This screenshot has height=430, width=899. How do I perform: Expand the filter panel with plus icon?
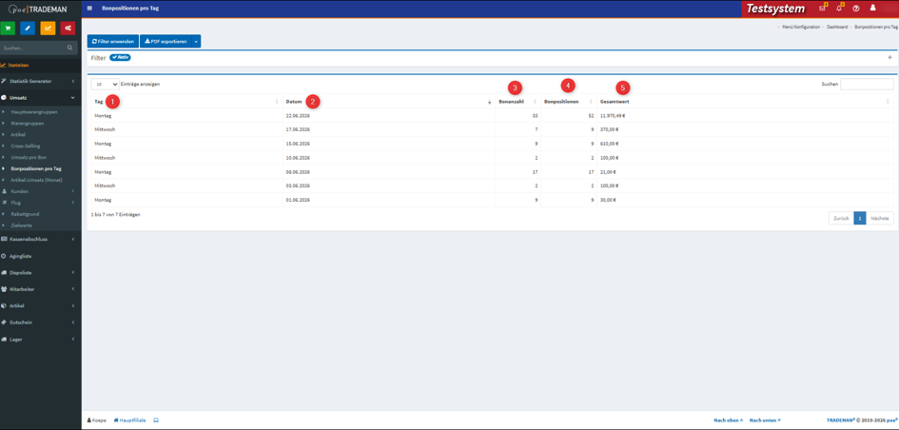pyautogui.click(x=889, y=57)
